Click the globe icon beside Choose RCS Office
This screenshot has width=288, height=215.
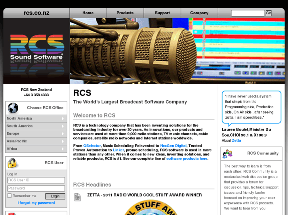13,108
